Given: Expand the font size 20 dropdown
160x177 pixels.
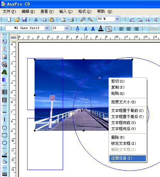Looking at the screenshot, I should [x=67, y=28].
